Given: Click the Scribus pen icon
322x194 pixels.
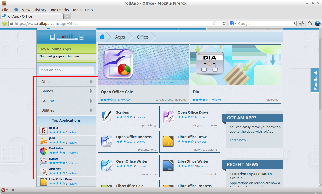Looking at the screenshot, I should tap(106, 116).
